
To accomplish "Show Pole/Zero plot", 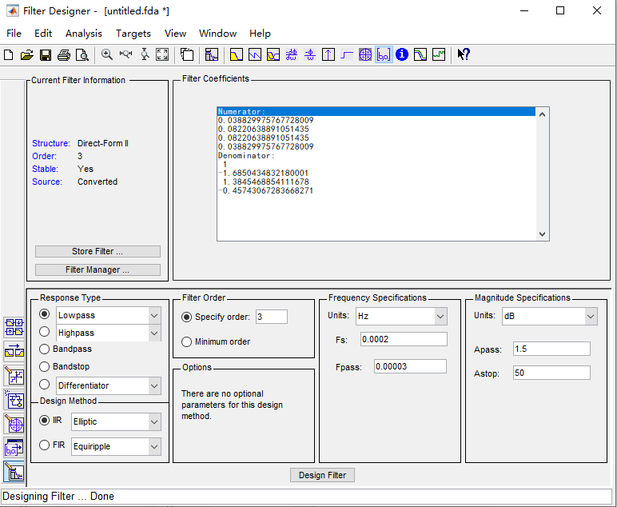I will point(365,54).
